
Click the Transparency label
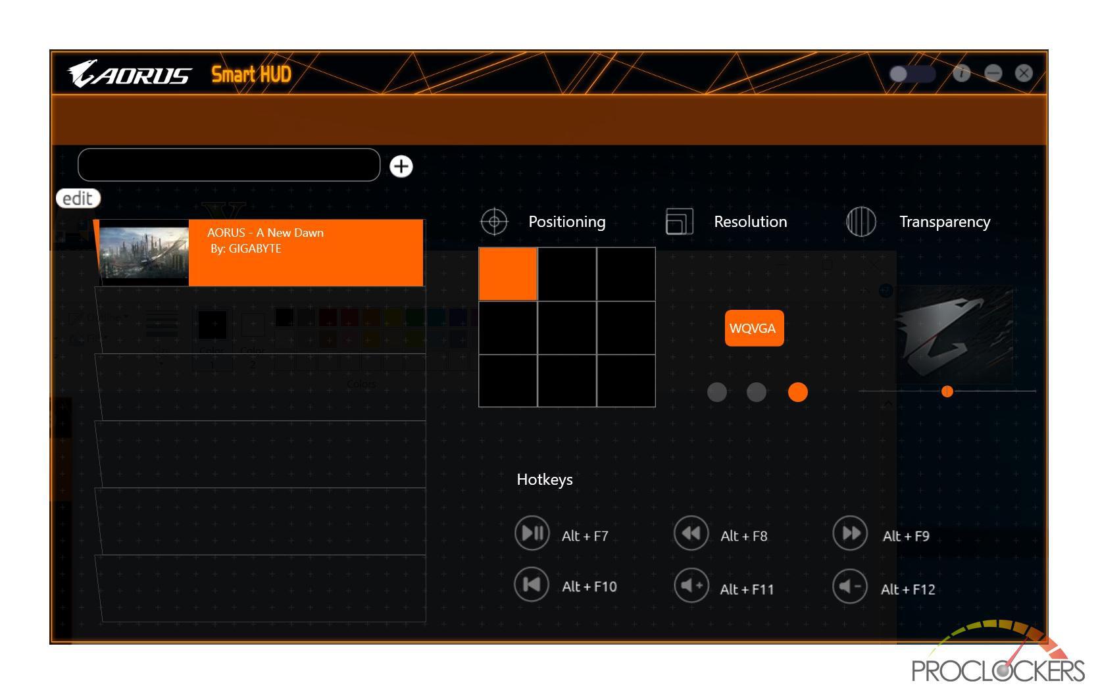pyautogui.click(x=945, y=222)
